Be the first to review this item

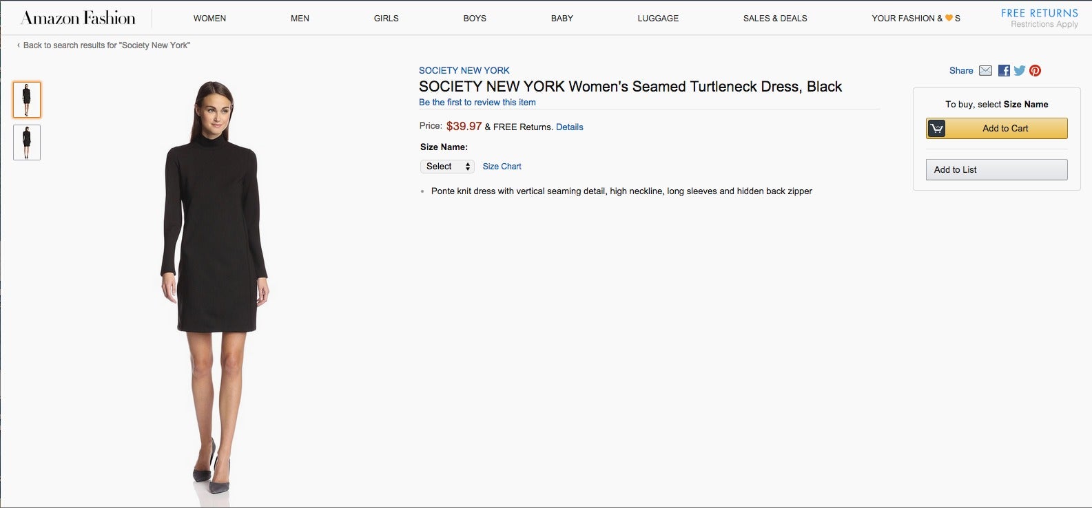click(x=477, y=103)
